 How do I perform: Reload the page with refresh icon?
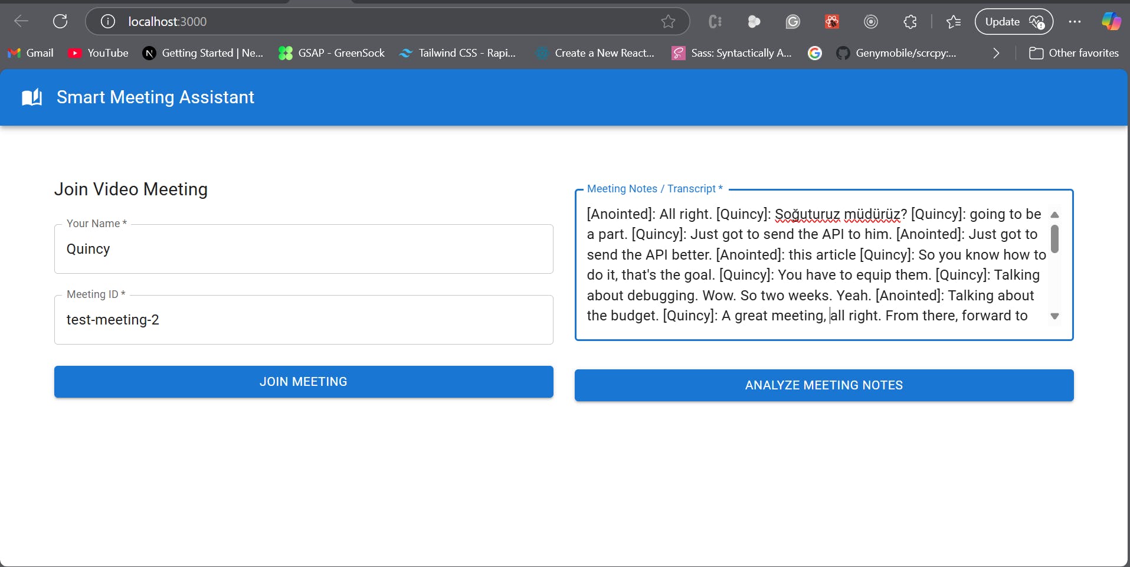tap(60, 22)
